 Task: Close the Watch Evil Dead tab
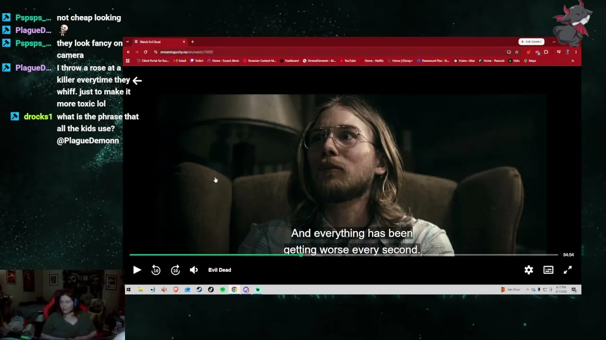[x=184, y=42]
